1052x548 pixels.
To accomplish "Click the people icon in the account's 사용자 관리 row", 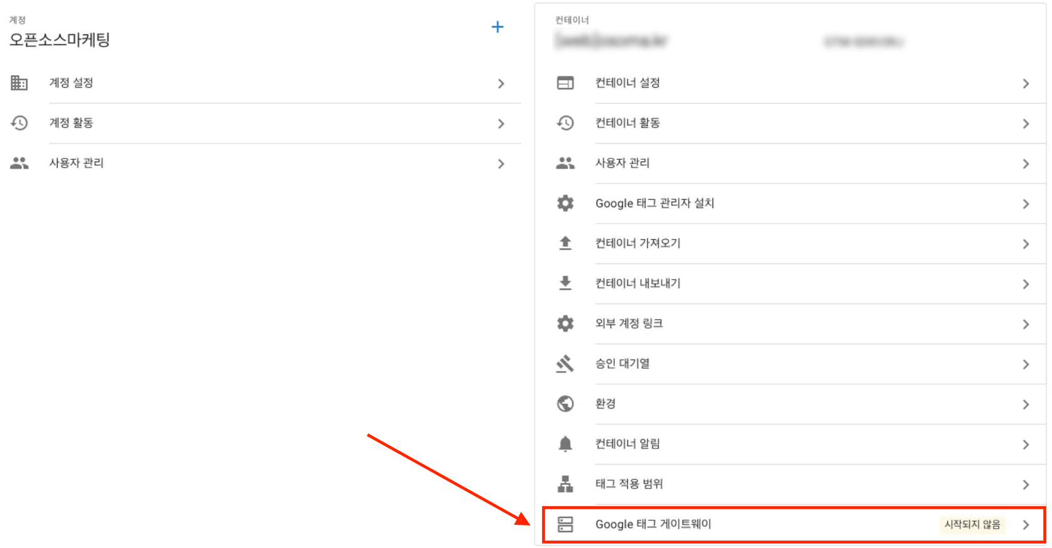I will pos(19,163).
